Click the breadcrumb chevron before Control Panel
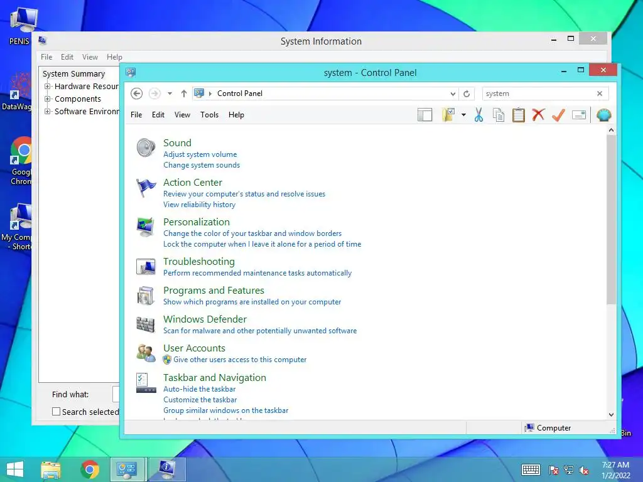The height and width of the screenshot is (482, 643). pyautogui.click(x=210, y=94)
